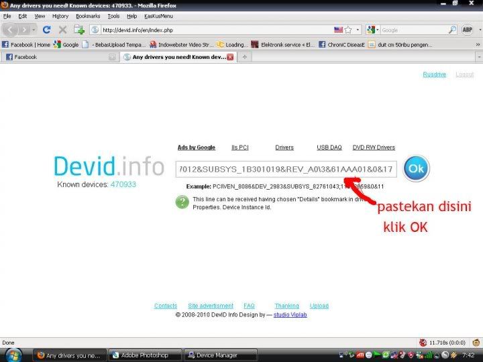This screenshot has height=362, width=483.
Task: Switch to Adobe Photoshop in the taskbar
Action: [145, 355]
